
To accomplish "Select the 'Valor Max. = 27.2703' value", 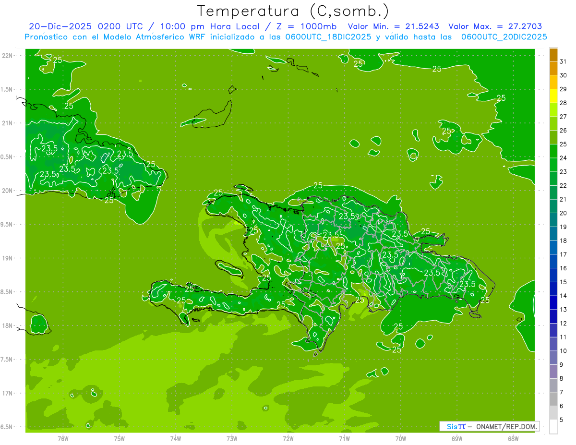I will 495,26.
